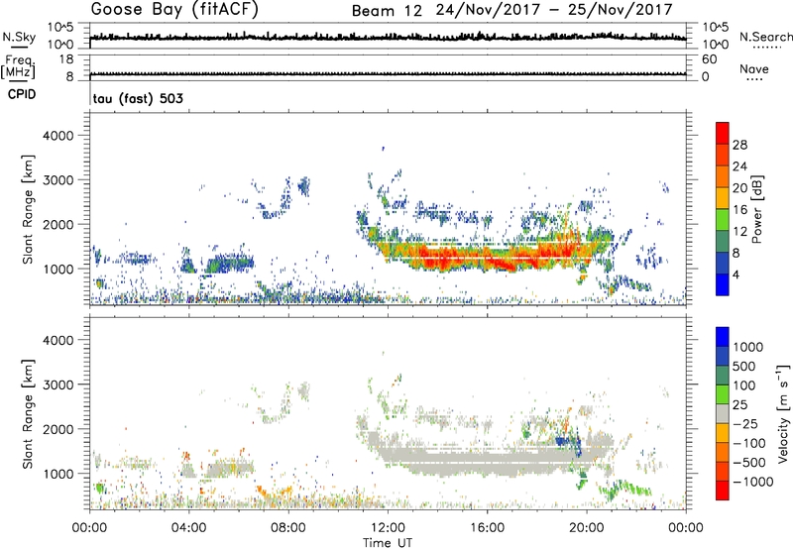
Task: Click the '18' tick on frequency axis
Action: point(66,59)
